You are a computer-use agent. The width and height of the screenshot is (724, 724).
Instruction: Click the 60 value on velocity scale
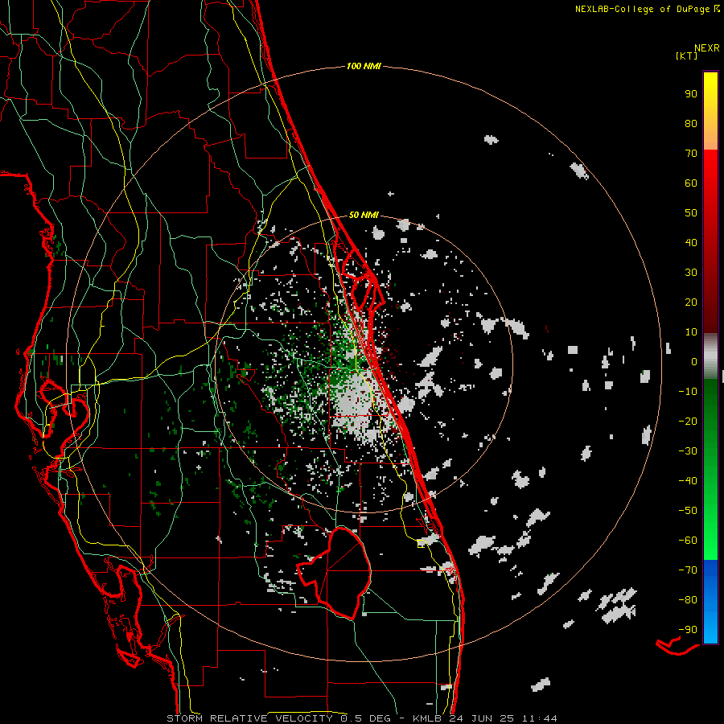click(691, 183)
